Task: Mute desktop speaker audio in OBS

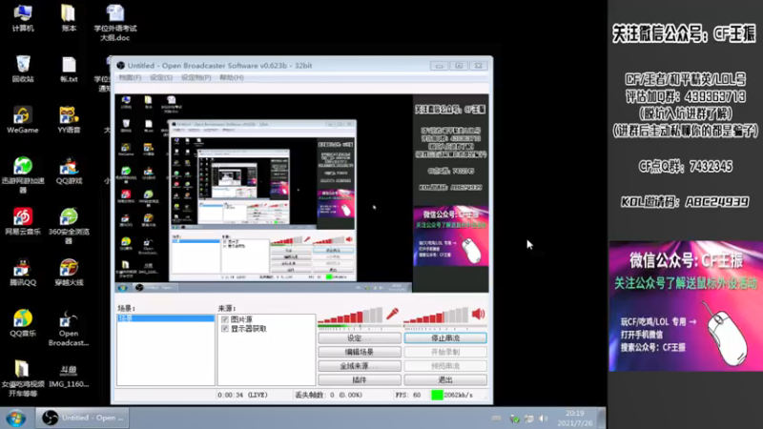Action: click(479, 315)
